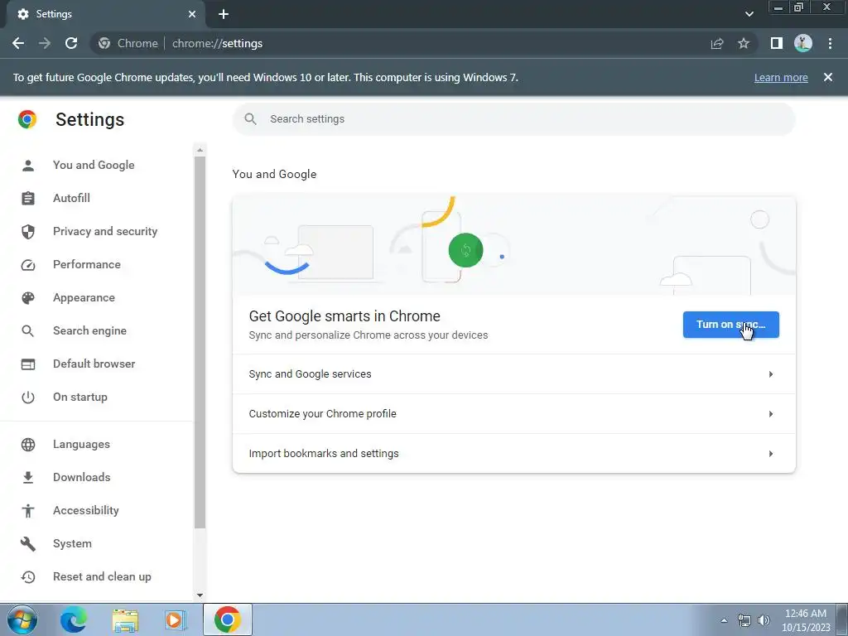Open Reset and clean up section
Viewport: 848px width, 636px height.
click(x=102, y=576)
